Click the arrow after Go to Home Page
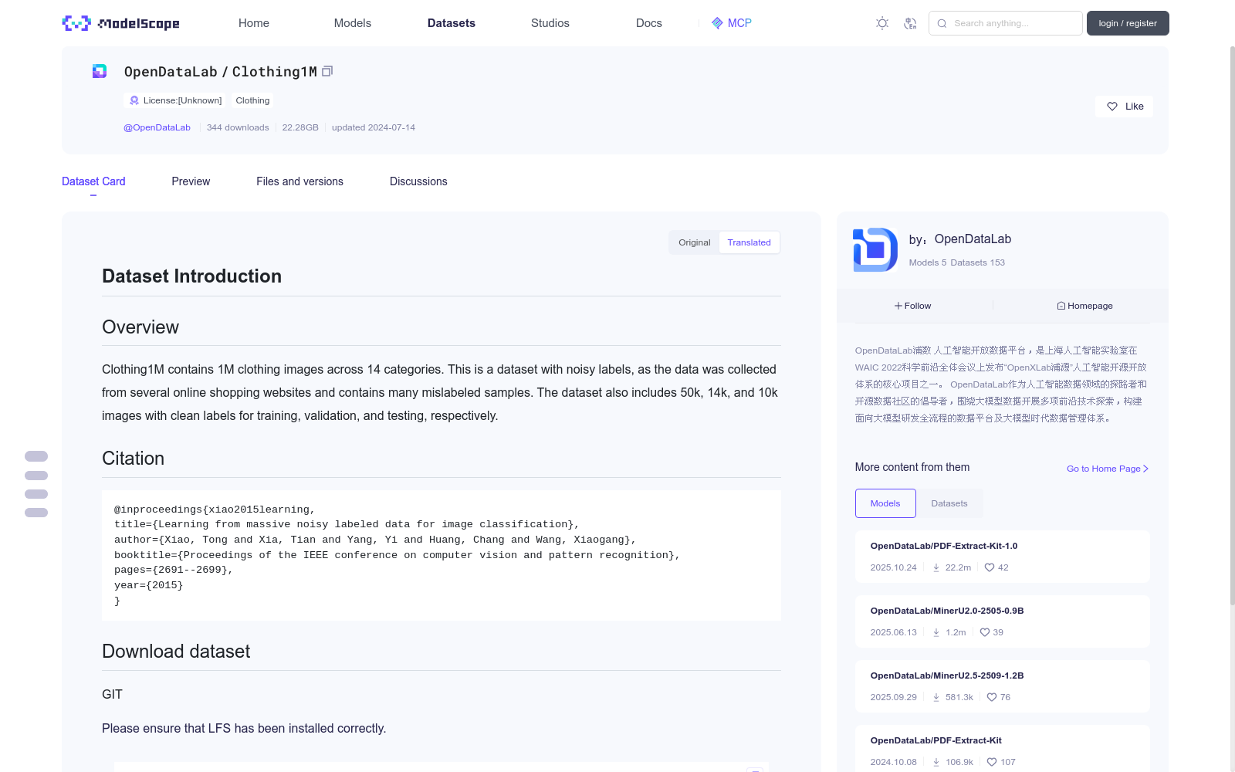This screenshot has width=1235, height=772. [x=1145, y=469]
